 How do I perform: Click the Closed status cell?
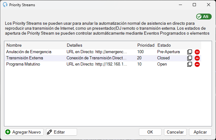(163, 58)
